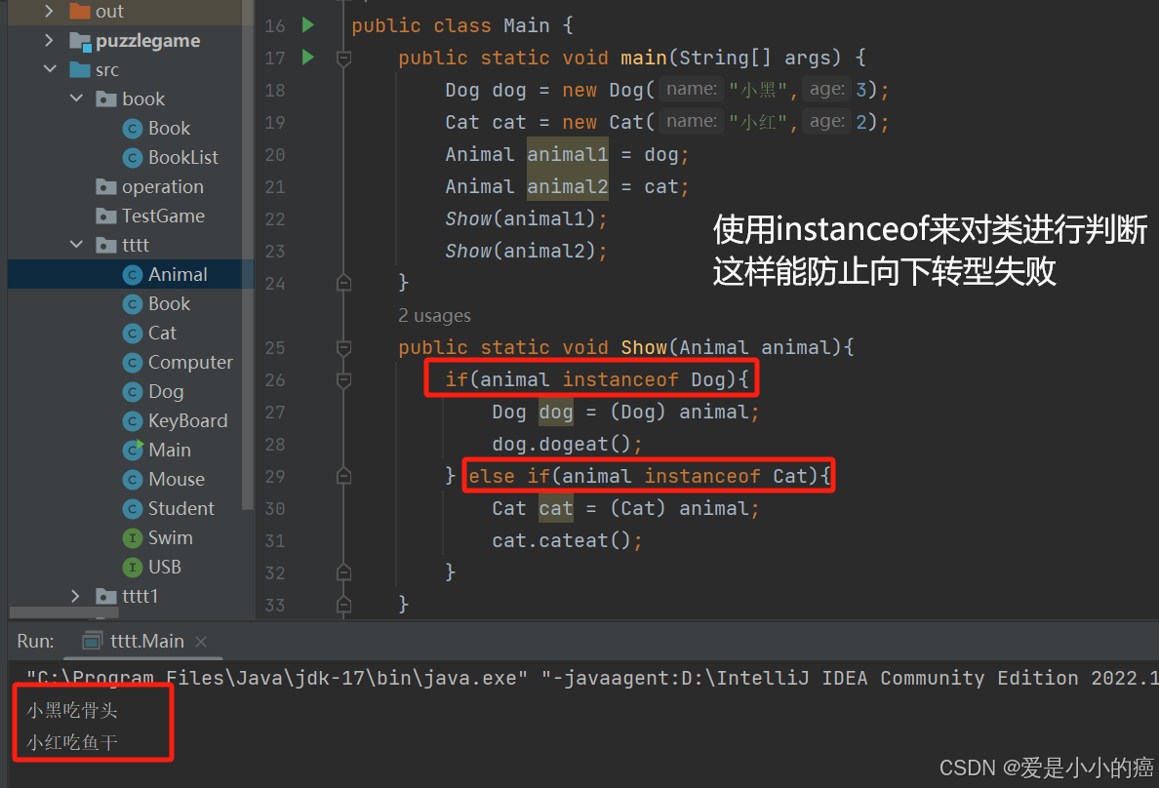Viewport: 1159px width, 788px height.
Task: Click the '2 usages' inlay hint
Action: point(434,316)
